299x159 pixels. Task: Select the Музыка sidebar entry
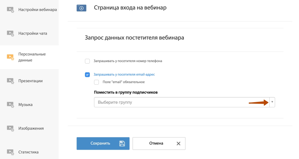point(25,105)
